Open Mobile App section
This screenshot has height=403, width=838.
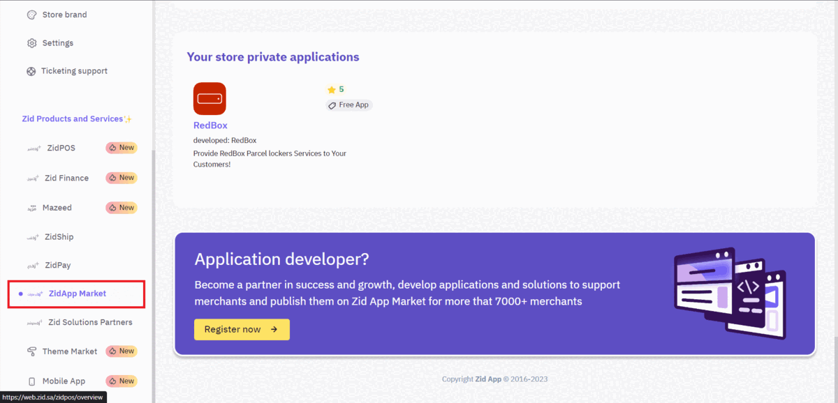coord(64,381)
